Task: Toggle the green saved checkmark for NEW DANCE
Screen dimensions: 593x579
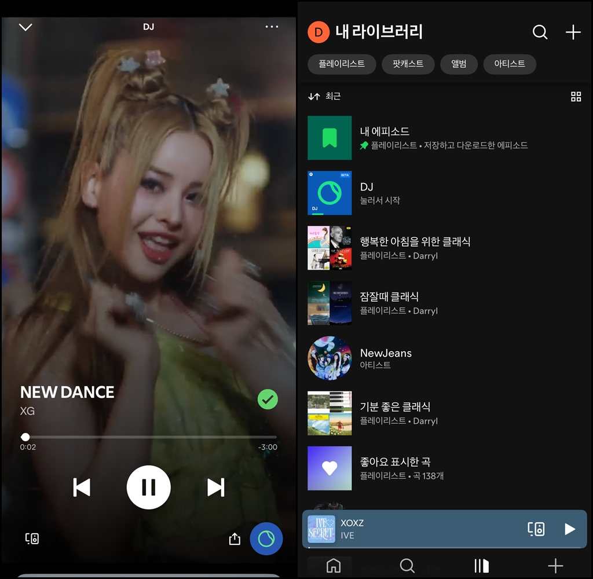Action: [268, 400]
